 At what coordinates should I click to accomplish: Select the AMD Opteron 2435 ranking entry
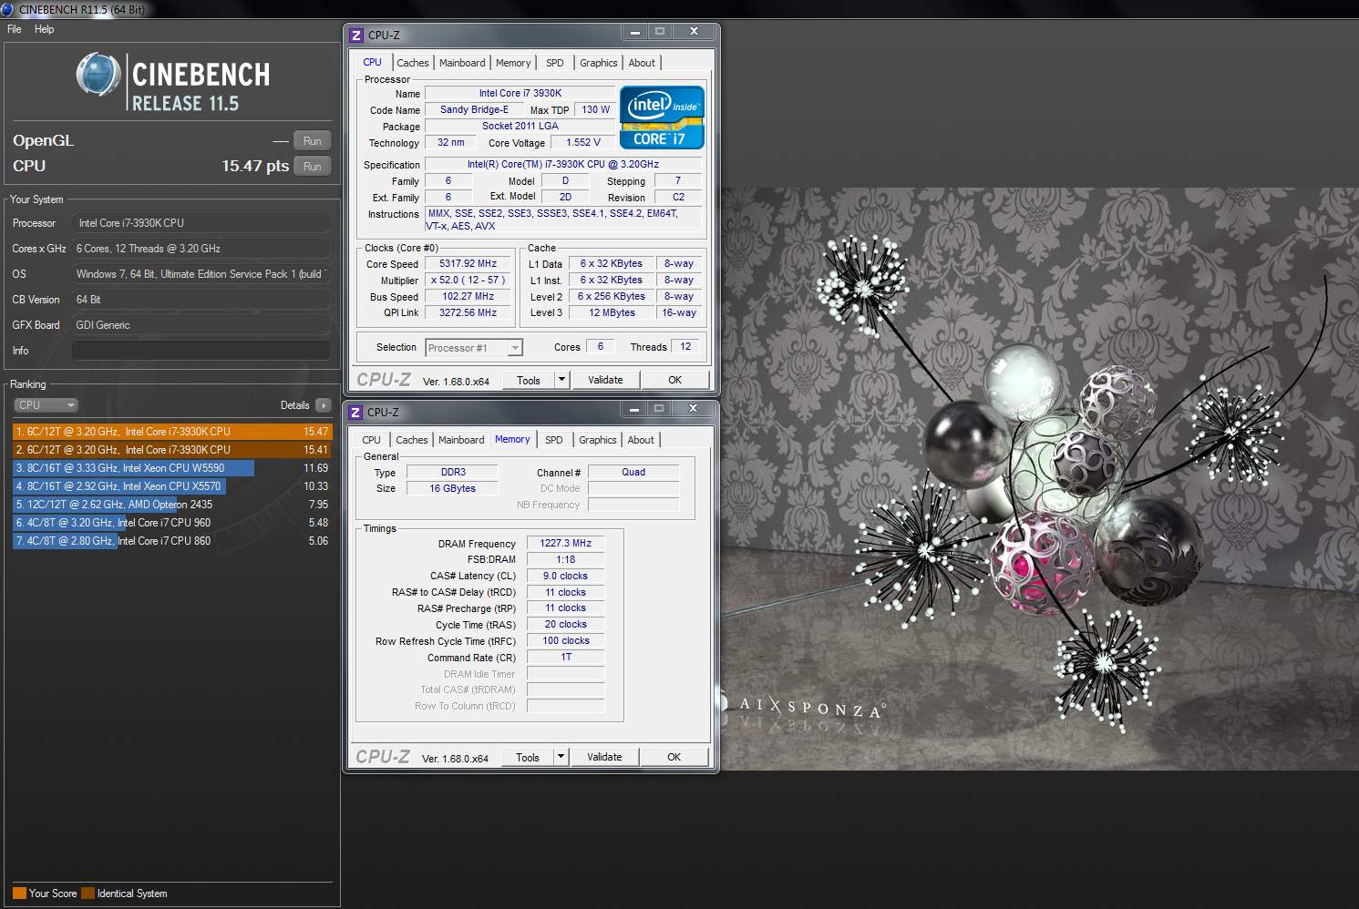pyautogui.click(x=172, y=505)
